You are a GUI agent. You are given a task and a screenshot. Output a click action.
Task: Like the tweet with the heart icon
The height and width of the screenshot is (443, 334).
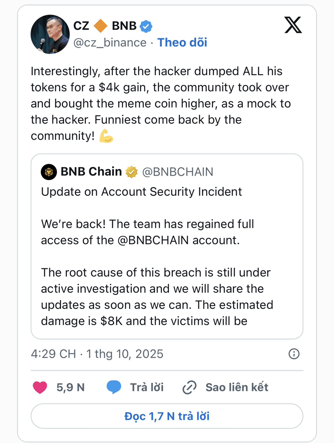coord(40,387)
